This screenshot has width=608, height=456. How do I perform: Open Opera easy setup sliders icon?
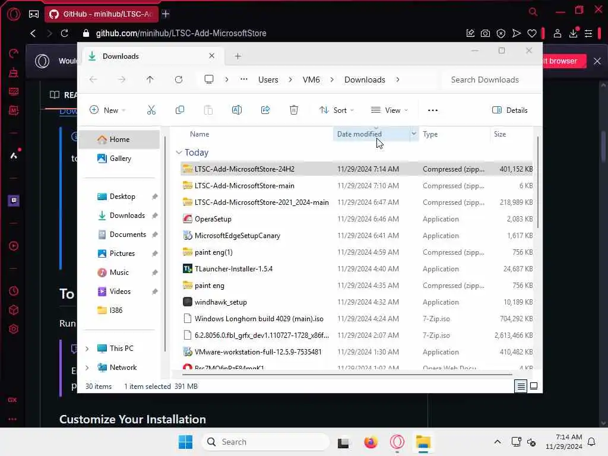pos(588,33)
